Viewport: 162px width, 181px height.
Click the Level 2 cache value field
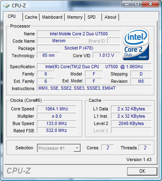pyautogui.click(x=131, y=123)
